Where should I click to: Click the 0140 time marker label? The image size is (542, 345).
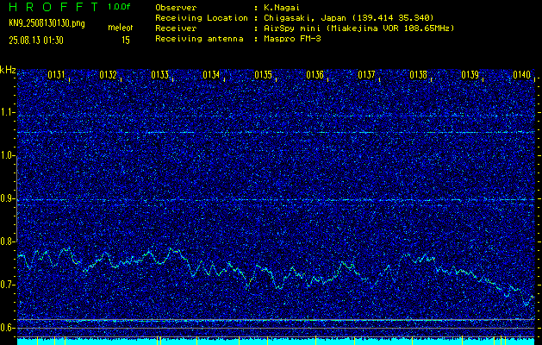click(521, 75)
